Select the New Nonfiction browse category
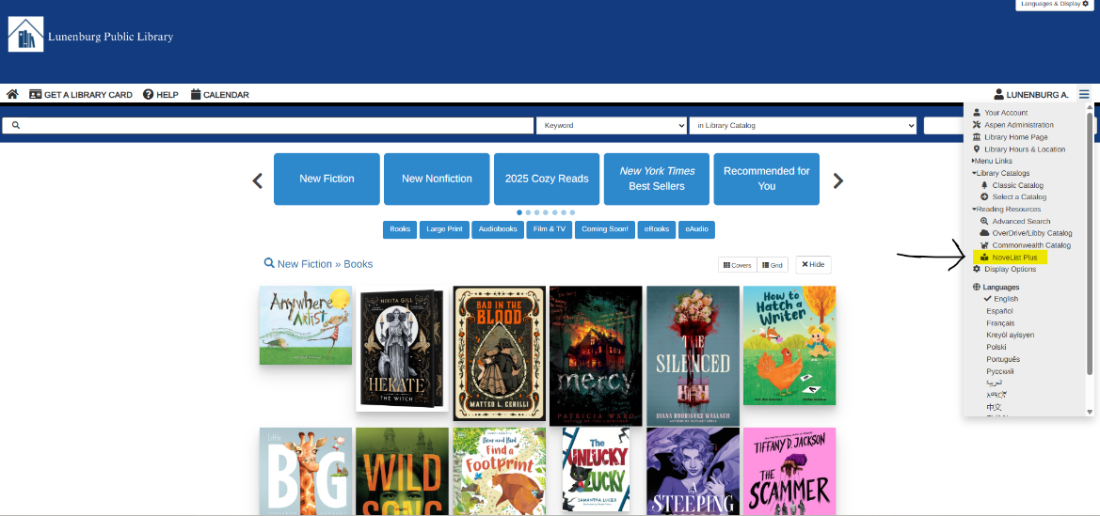The image size is (1100, 516). [x=437, y=179]
